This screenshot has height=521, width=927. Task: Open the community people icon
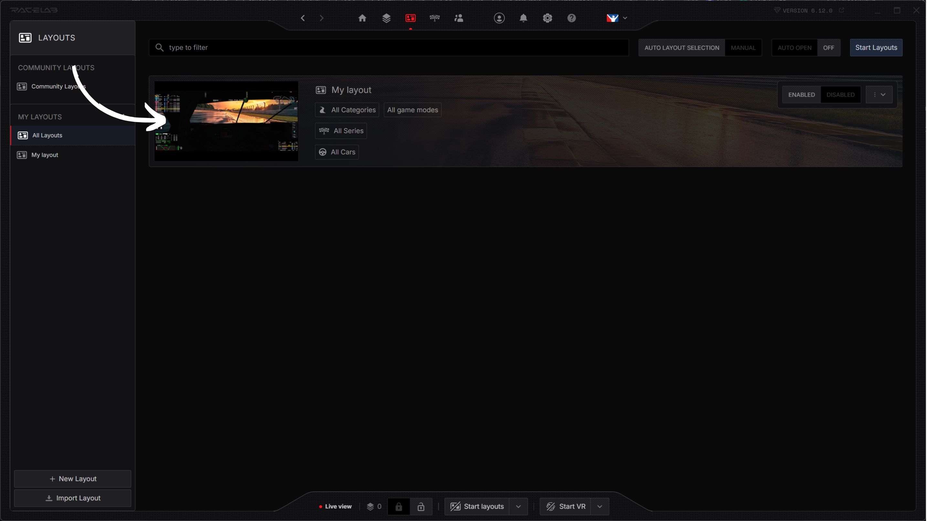(458, 18)
